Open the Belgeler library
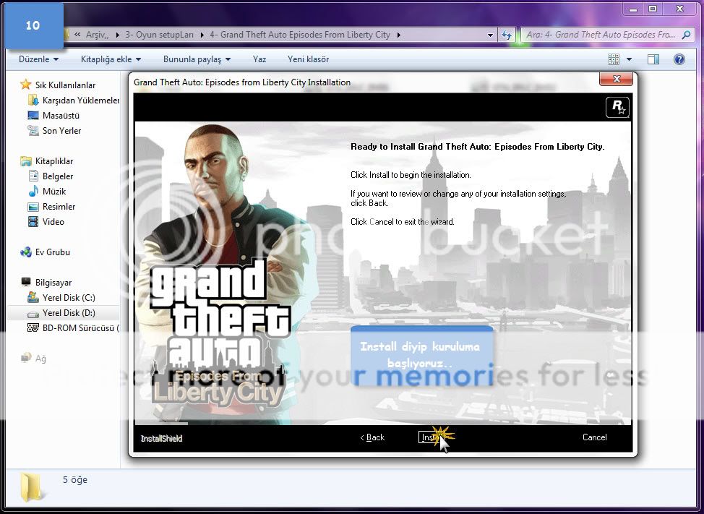The height and width of the screenshot is (514, 704). tap(58, 176)
